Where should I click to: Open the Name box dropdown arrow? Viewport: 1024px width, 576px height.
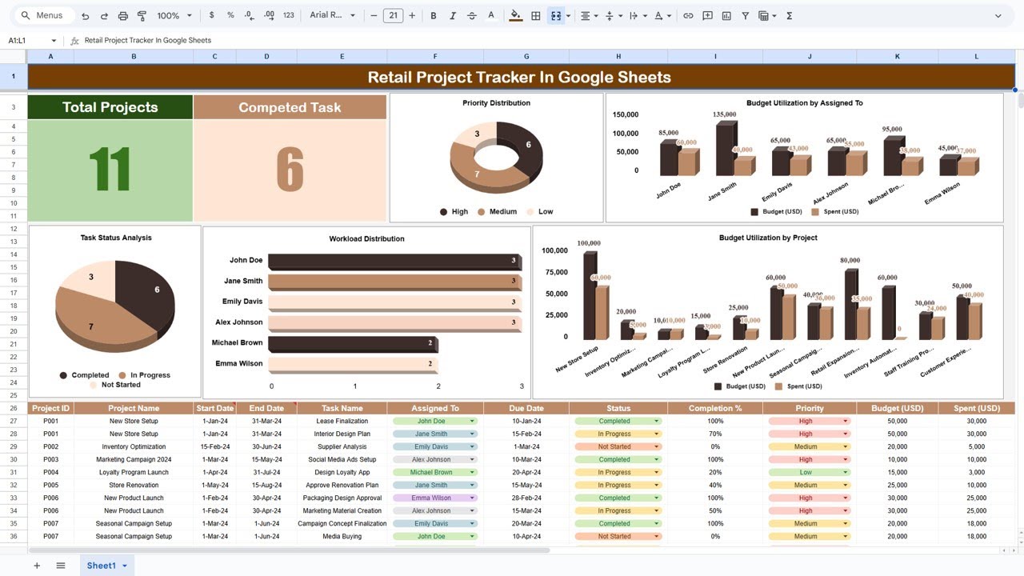tap(54, 40)
